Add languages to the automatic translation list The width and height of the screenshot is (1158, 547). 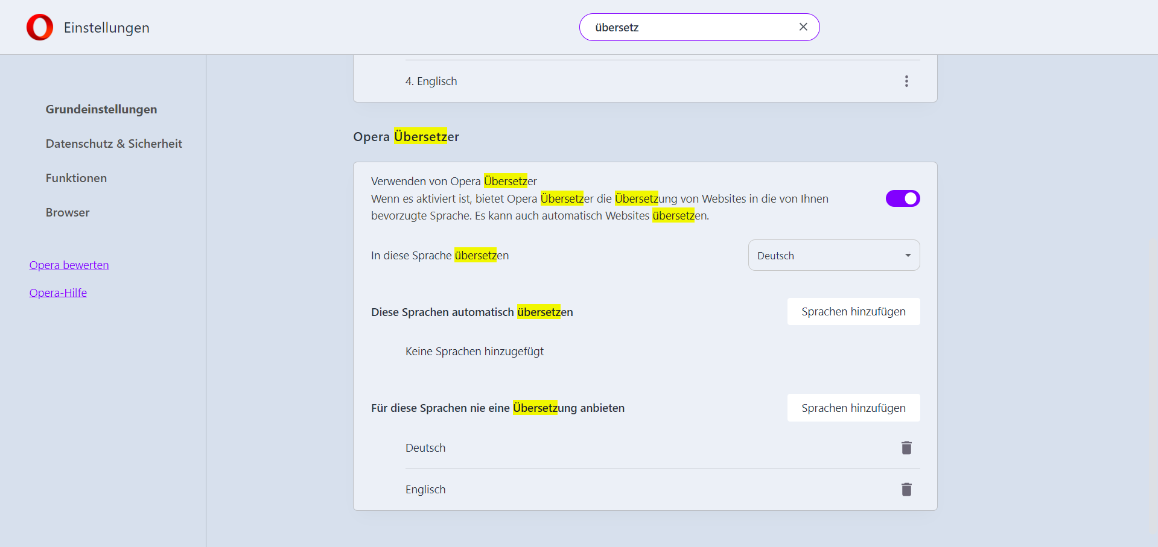click(853, 312)
